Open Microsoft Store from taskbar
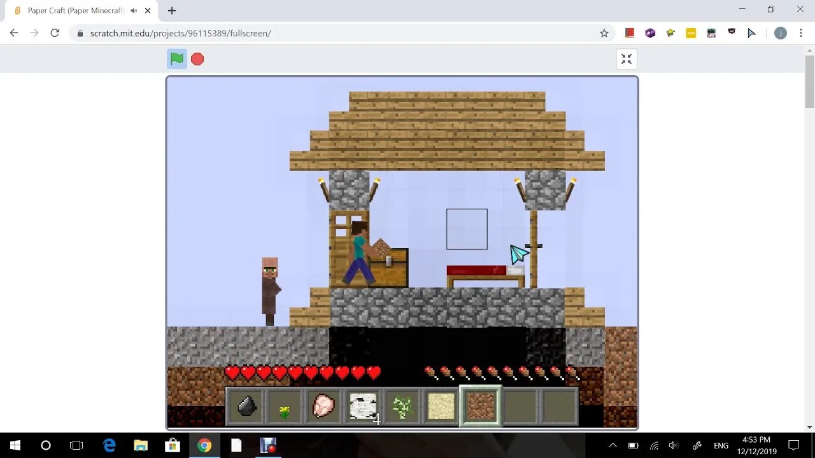Image resolution: width=815 pixels, height=458 pixels. click(173, 445)
